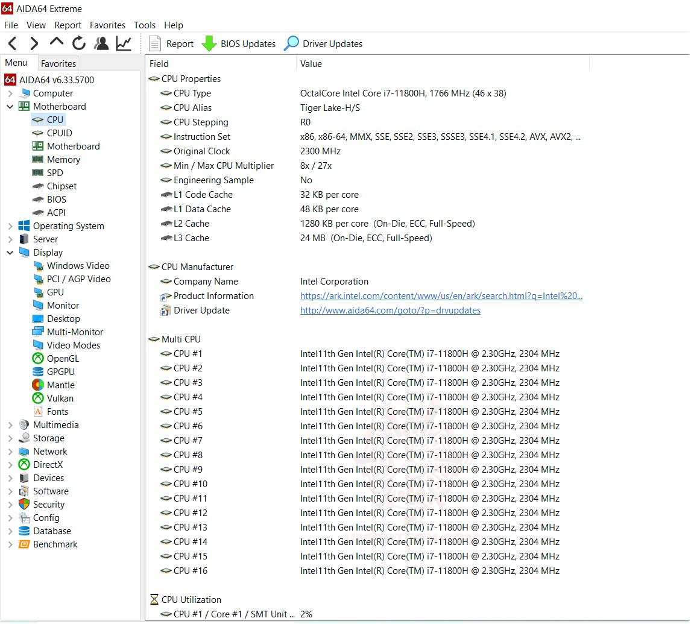Image resolution: width=691 pixels, height=624 pixels.
Task: Open the Desktop page icon
Action: tap(39, 318)
